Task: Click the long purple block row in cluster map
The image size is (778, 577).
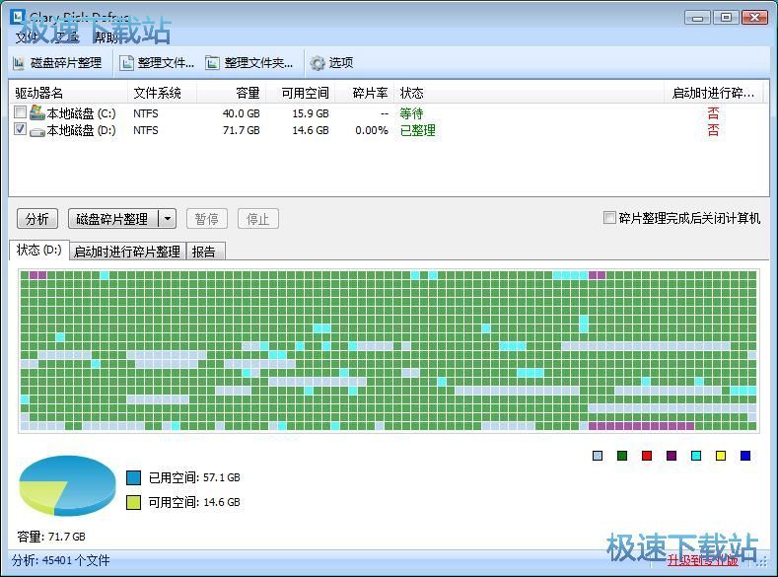Action: pos(641,426)
